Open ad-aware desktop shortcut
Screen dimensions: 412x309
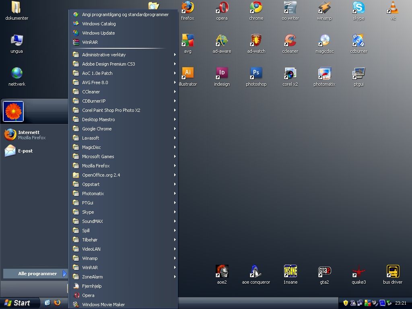click(x=222, y=43)
